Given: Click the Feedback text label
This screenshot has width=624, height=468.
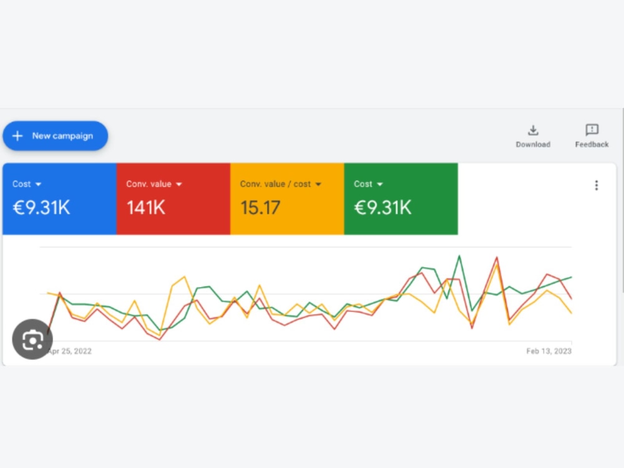Looking at the screenshot, I should point(592,145).
